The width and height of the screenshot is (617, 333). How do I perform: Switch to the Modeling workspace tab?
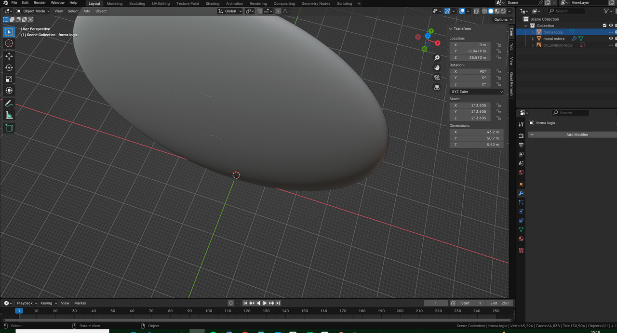(x=115, y=3)
